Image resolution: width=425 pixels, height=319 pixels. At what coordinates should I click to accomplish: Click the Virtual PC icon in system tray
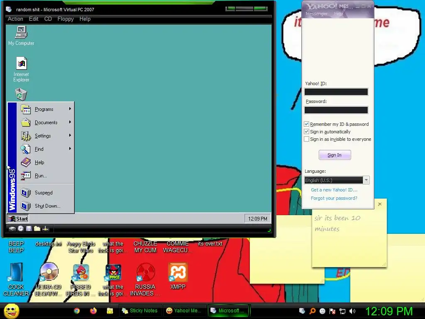[302, 311]
